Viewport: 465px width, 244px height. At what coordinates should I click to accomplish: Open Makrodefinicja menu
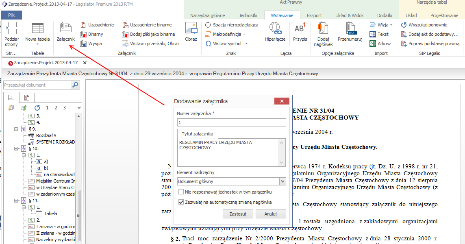point(225,34)
